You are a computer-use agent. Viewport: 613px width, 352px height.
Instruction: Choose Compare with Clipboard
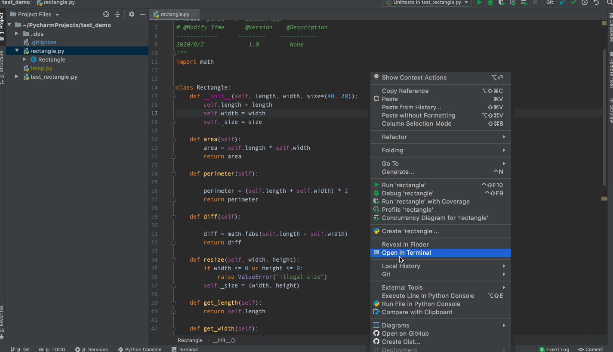click(440, 312)
